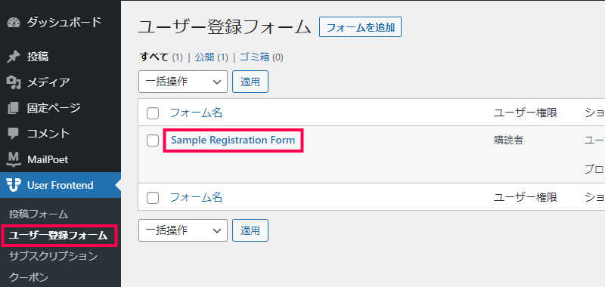Click the User Frontend logo icon
Image resolution: width=605 pixels, height=287 pixels.
coord(14,185)
